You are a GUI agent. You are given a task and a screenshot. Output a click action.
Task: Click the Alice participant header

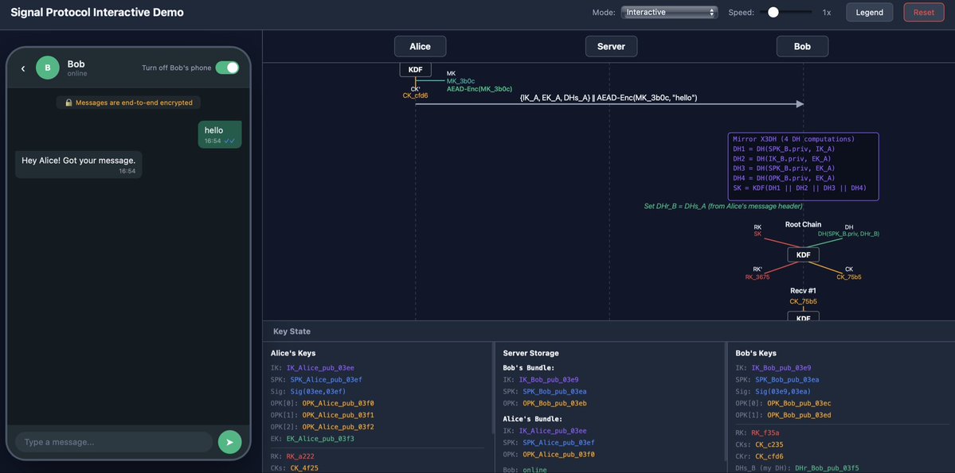point(420,46)
